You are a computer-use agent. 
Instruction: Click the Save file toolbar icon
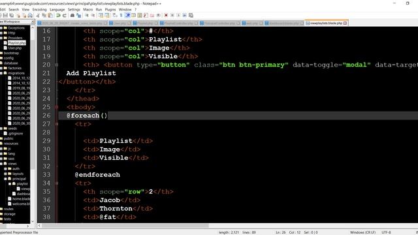coord(5,15)
